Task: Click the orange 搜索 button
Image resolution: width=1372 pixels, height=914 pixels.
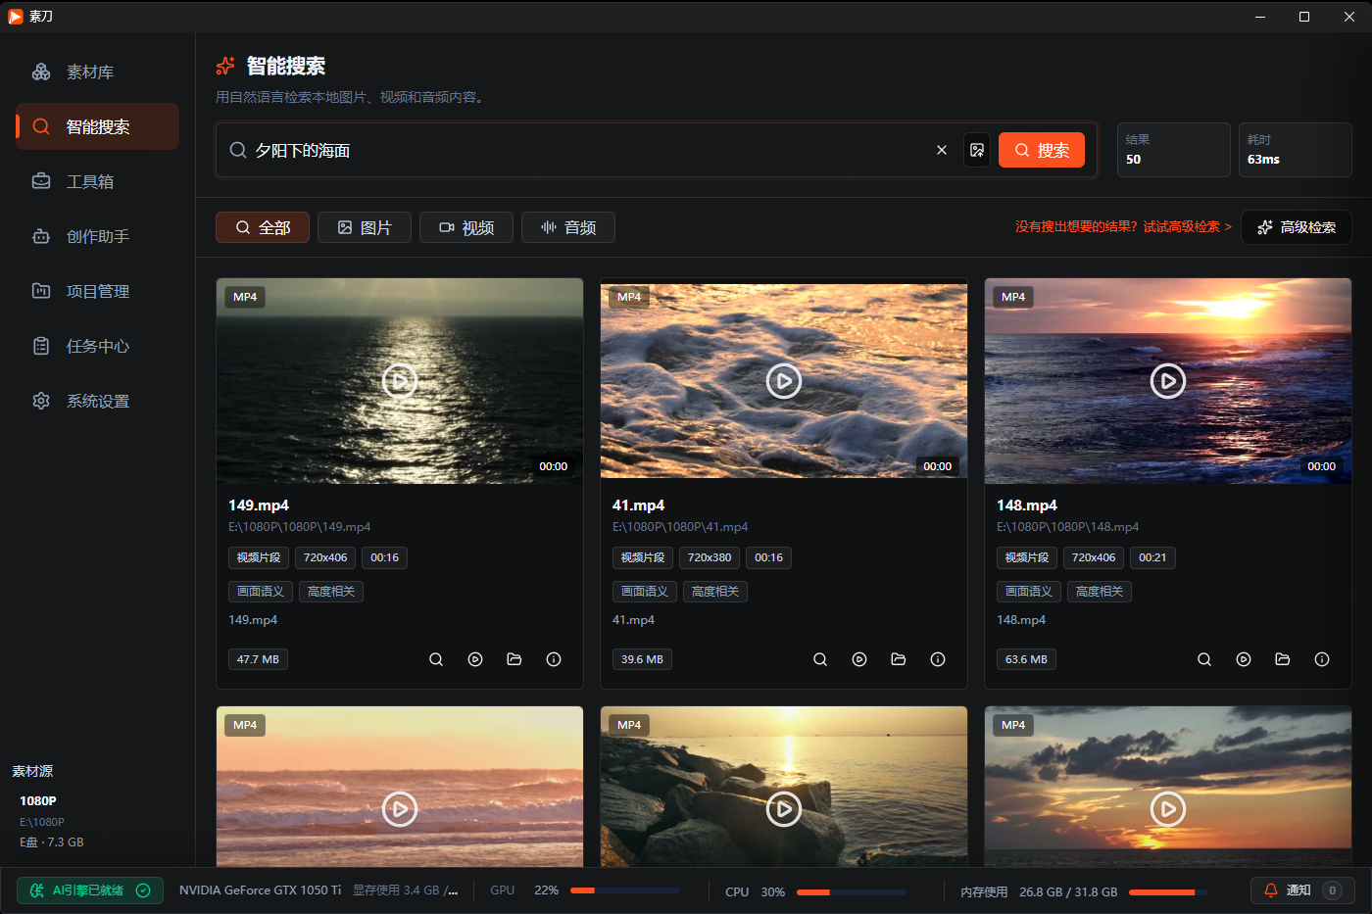Action: [x=1042, y=150]
